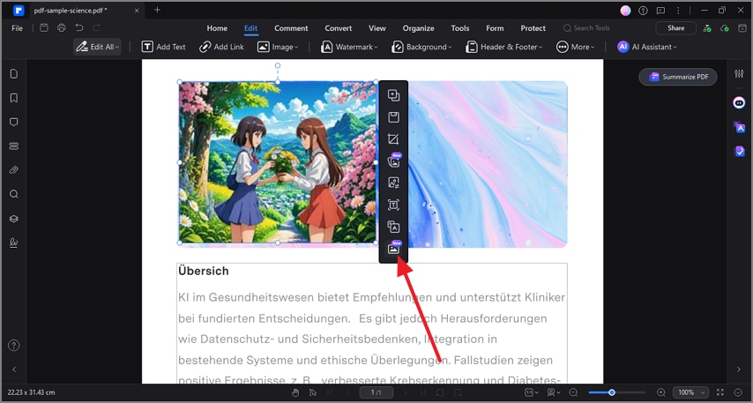753x403 pixels.
Task: Select the Protect tab
Action: (533, 28)
